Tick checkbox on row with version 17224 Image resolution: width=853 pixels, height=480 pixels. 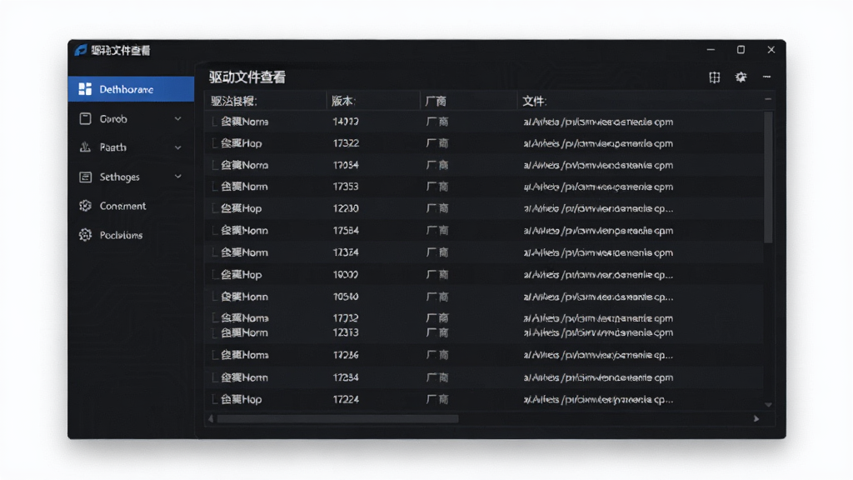pos(215,399)
